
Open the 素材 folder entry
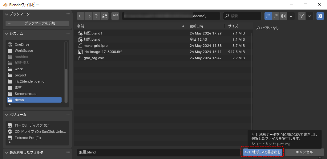(x=34, y=88)
